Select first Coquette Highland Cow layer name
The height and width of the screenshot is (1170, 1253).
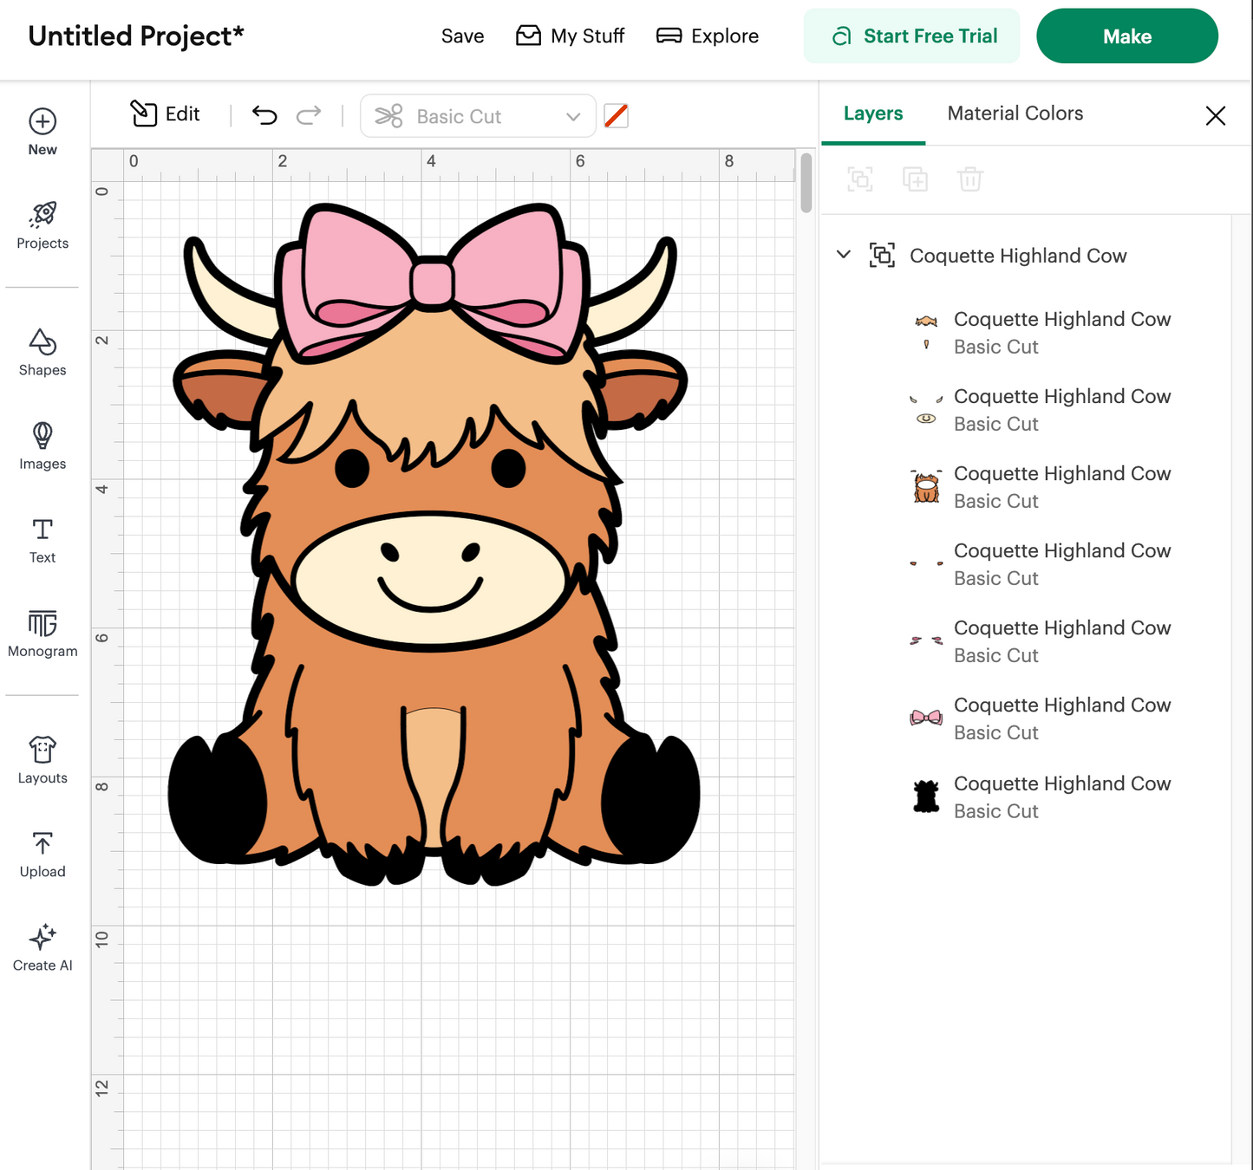pyautogui.click(x=1062, y=319)
